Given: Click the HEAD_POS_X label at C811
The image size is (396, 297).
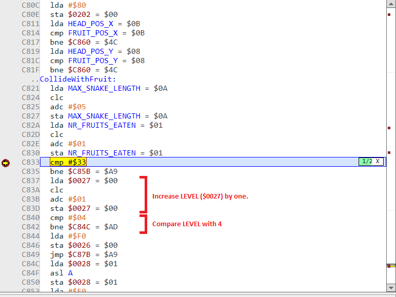Looking at the screenshot, I should [x=90, y=24].
